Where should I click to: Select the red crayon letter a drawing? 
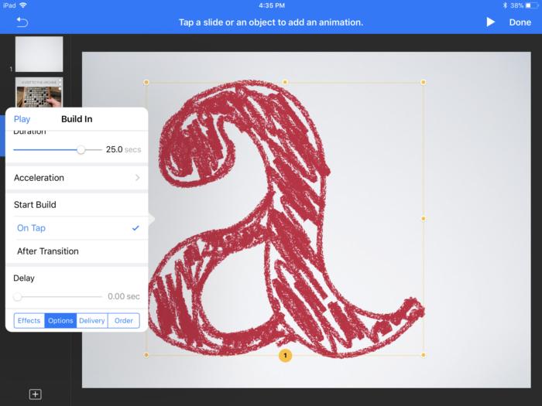tap(285, 219)
